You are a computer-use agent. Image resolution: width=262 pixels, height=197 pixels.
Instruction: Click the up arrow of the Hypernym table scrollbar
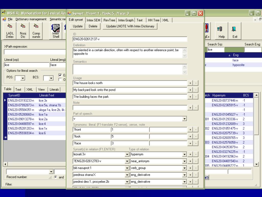[x=256, y=95]
